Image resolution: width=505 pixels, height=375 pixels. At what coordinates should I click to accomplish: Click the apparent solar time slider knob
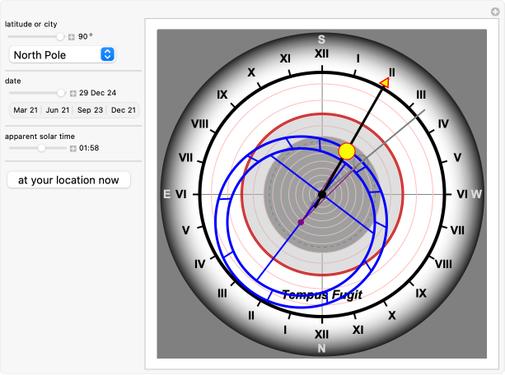click(x=41, y=147)
